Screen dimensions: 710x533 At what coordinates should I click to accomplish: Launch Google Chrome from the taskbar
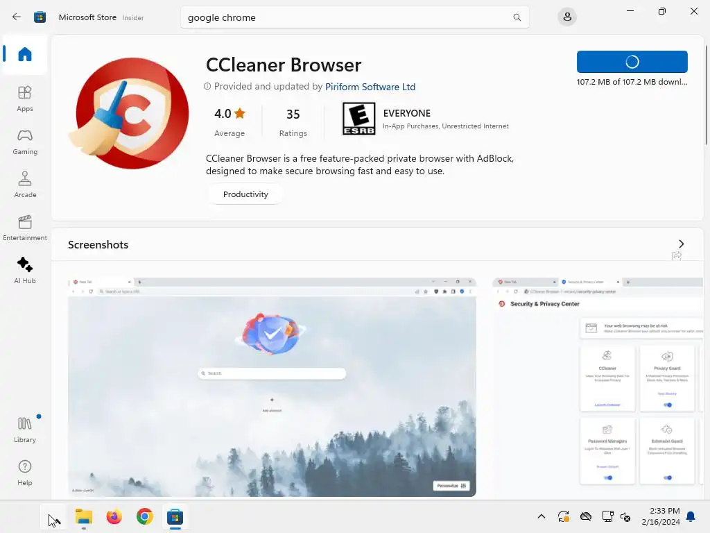[x=144, y=516]
